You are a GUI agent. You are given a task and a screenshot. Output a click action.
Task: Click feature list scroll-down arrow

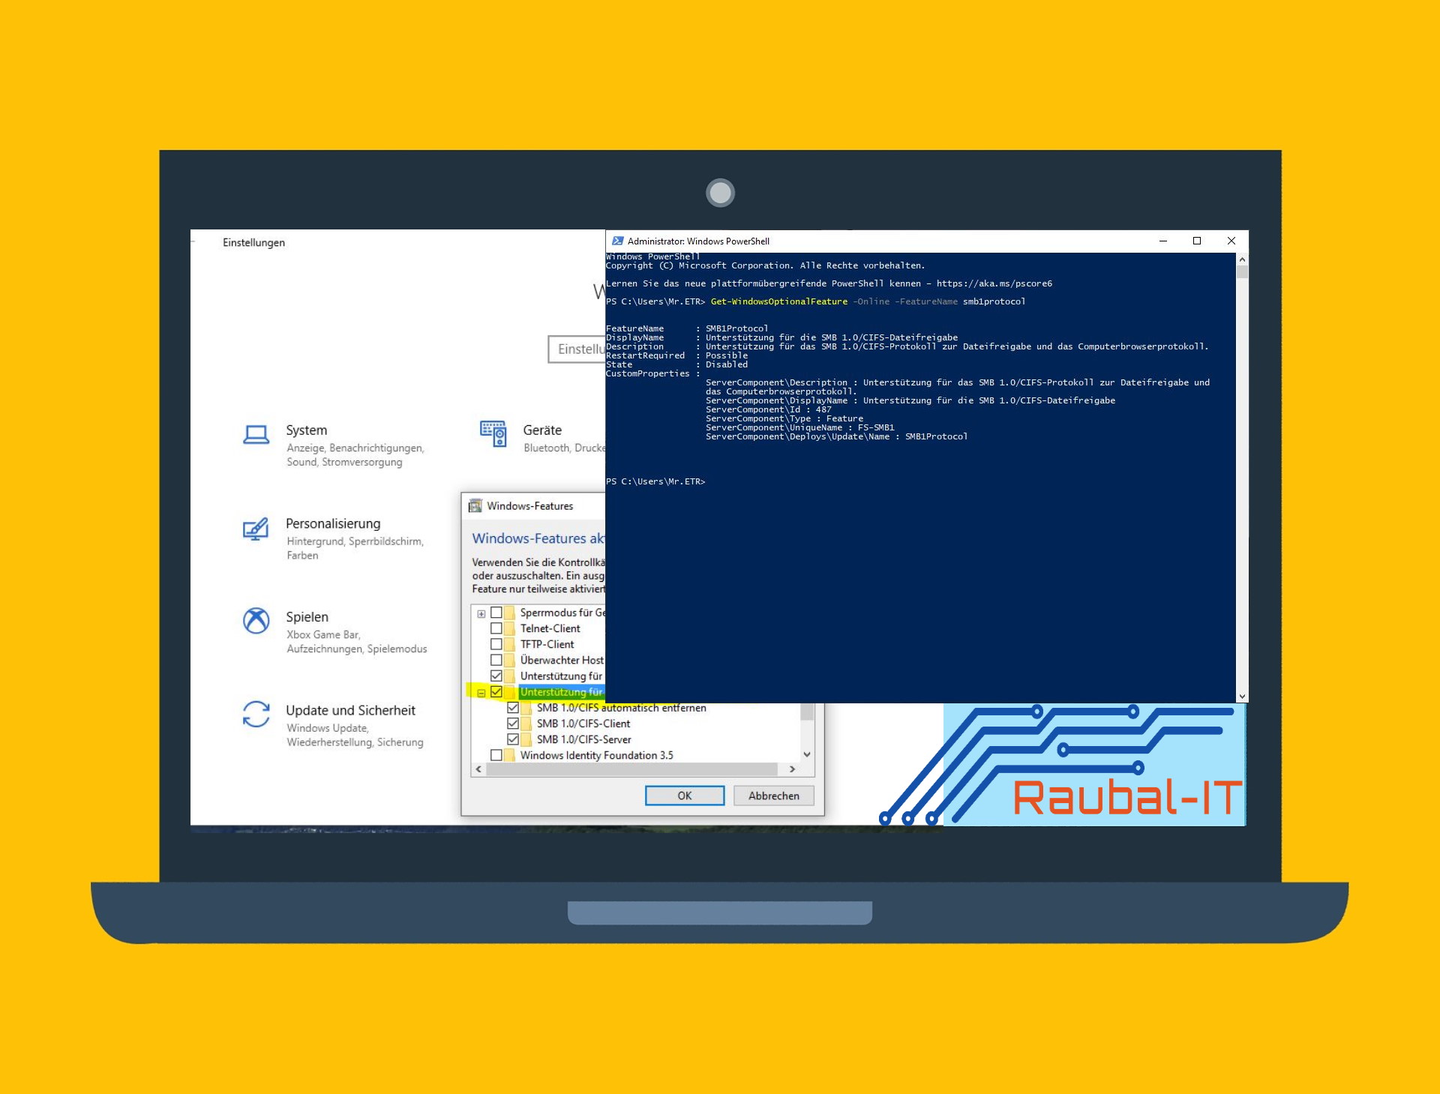click(x=807, y=754)
